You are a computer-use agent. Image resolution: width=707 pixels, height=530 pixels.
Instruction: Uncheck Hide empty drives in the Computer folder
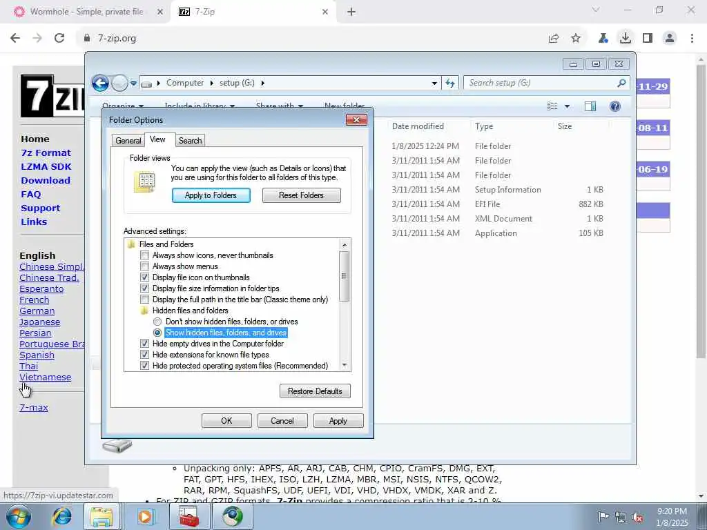145,344
